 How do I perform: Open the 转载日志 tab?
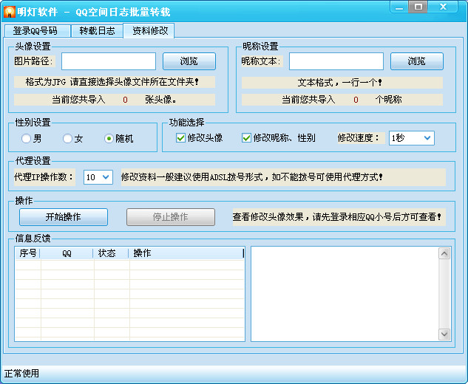point(97,31)
